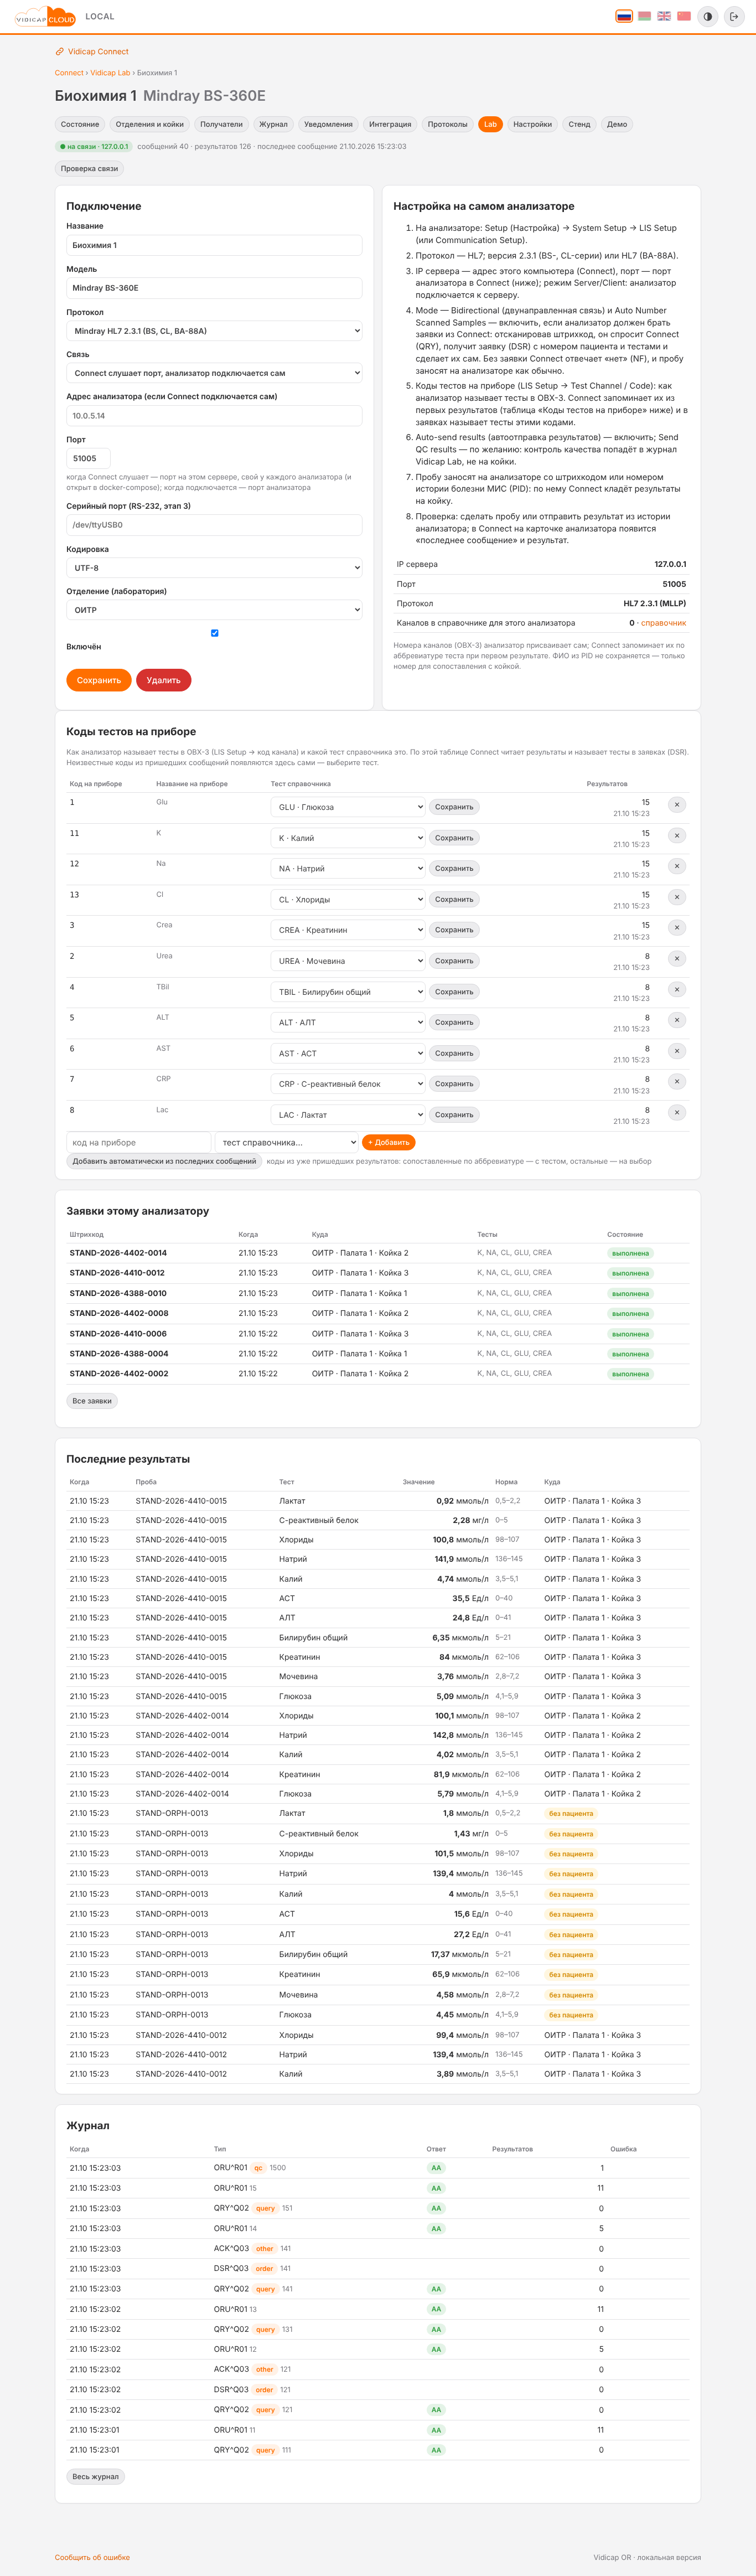Image resolution: width=756 pixels, height=2576 pixels.
Task: Remove the Urea test code row
Action: point(677,959)
